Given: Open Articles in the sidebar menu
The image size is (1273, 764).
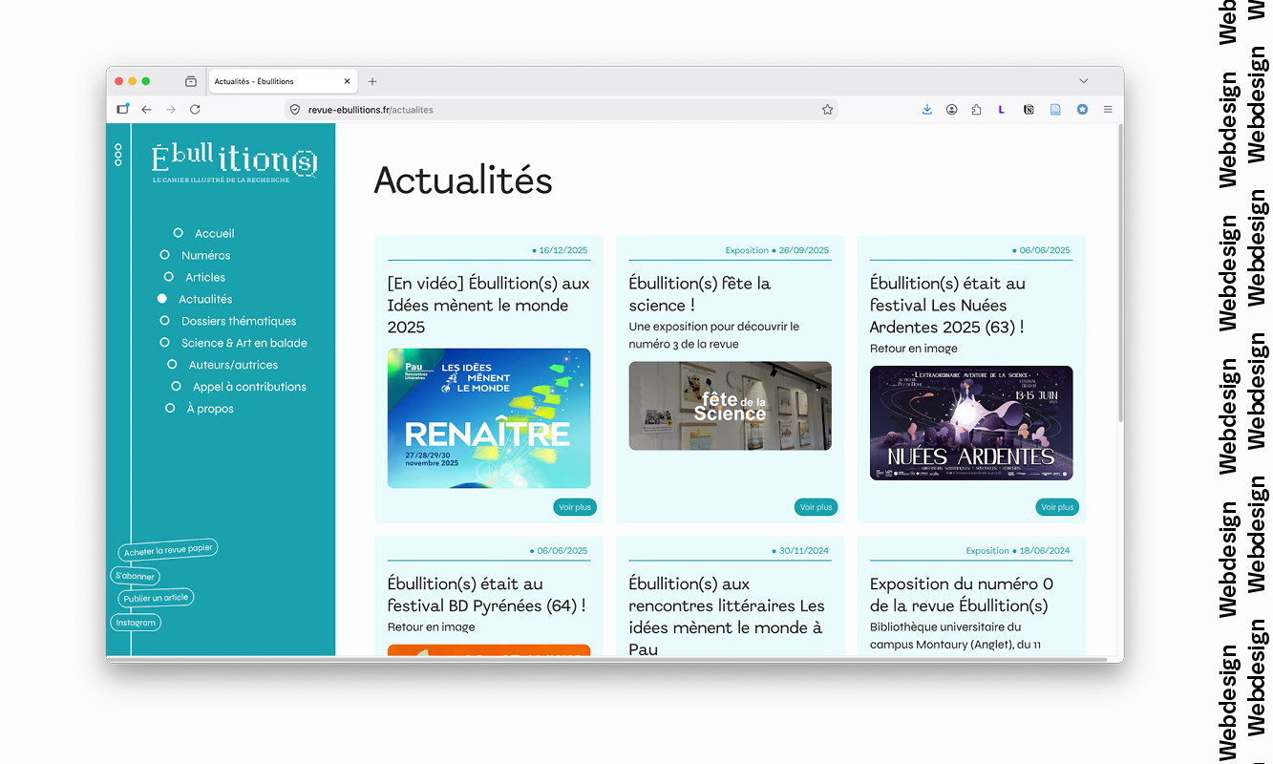Looking at the screenshot, I should click(205, 278).
